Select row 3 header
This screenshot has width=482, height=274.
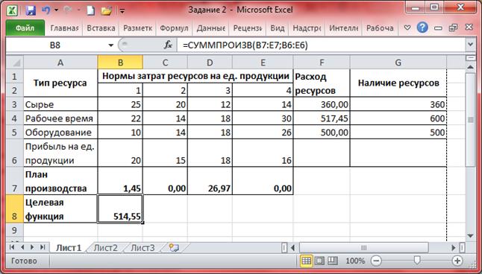coord(15,104)
